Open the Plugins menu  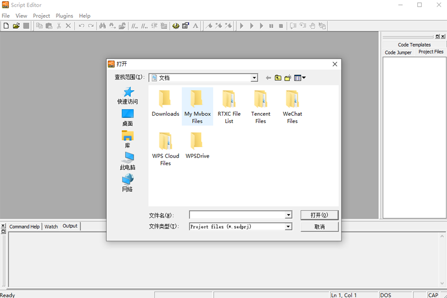[64, 16]
